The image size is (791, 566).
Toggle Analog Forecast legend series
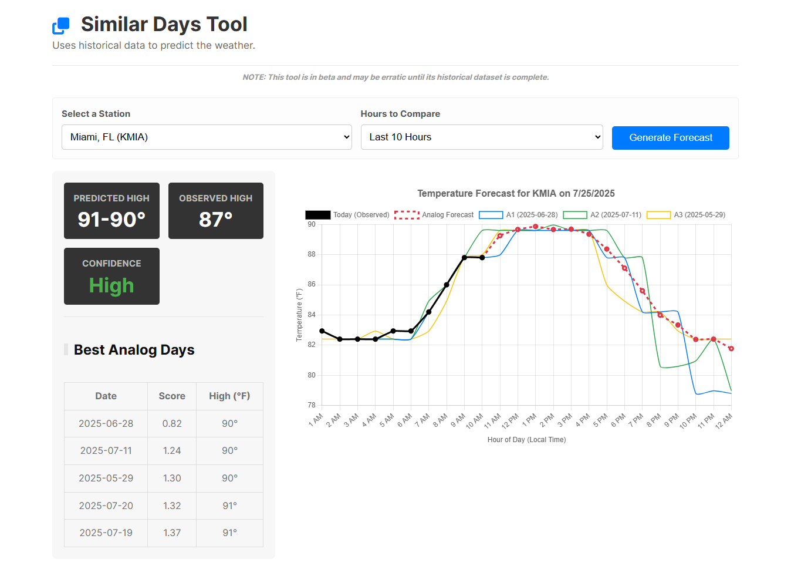pos(434,215)
